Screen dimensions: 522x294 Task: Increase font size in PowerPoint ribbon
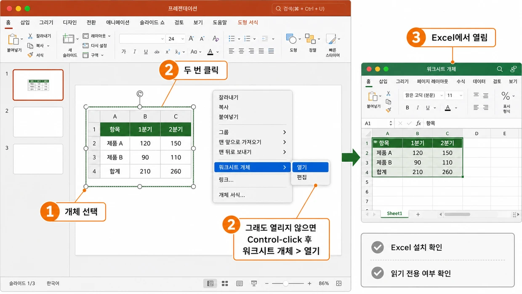tap(191, 38)
